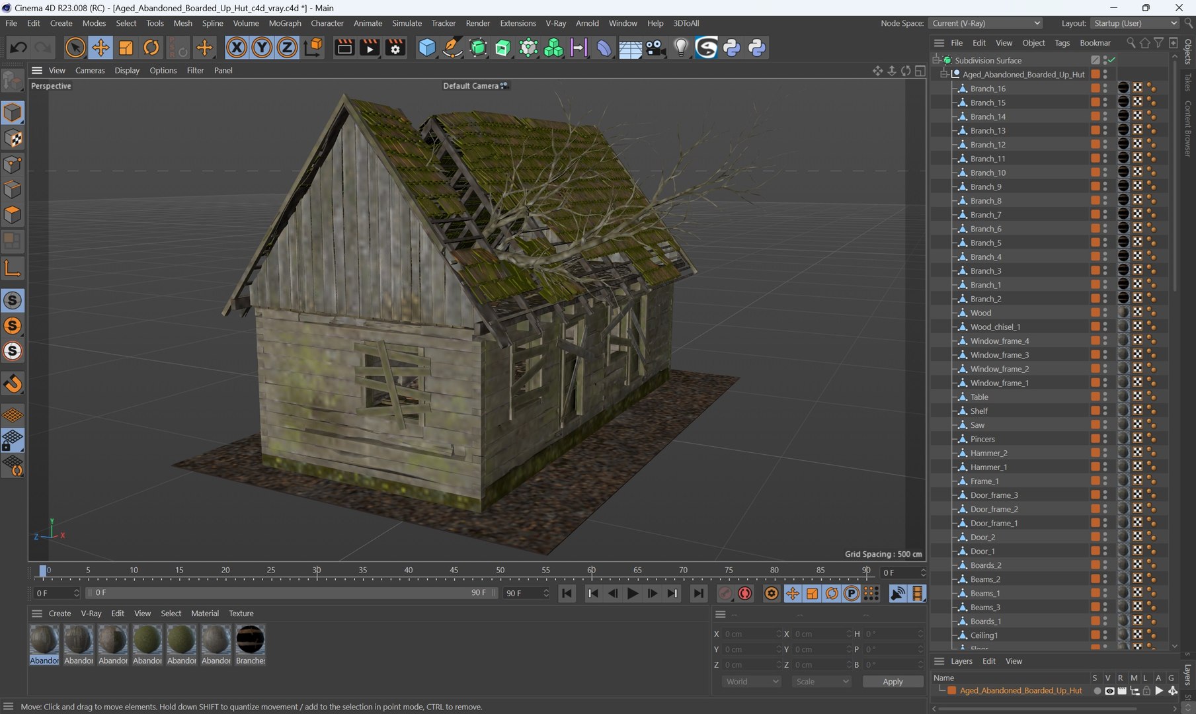Toggle Autokeying button

745,594
